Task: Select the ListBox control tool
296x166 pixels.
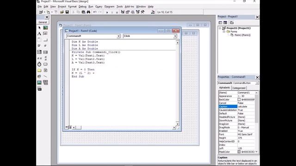Action: pos(45,52)
